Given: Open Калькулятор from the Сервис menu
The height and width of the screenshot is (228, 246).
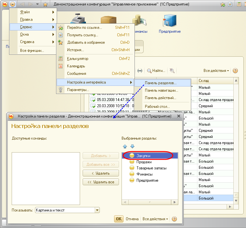Looking at the screenshot, I should (78, 59).
